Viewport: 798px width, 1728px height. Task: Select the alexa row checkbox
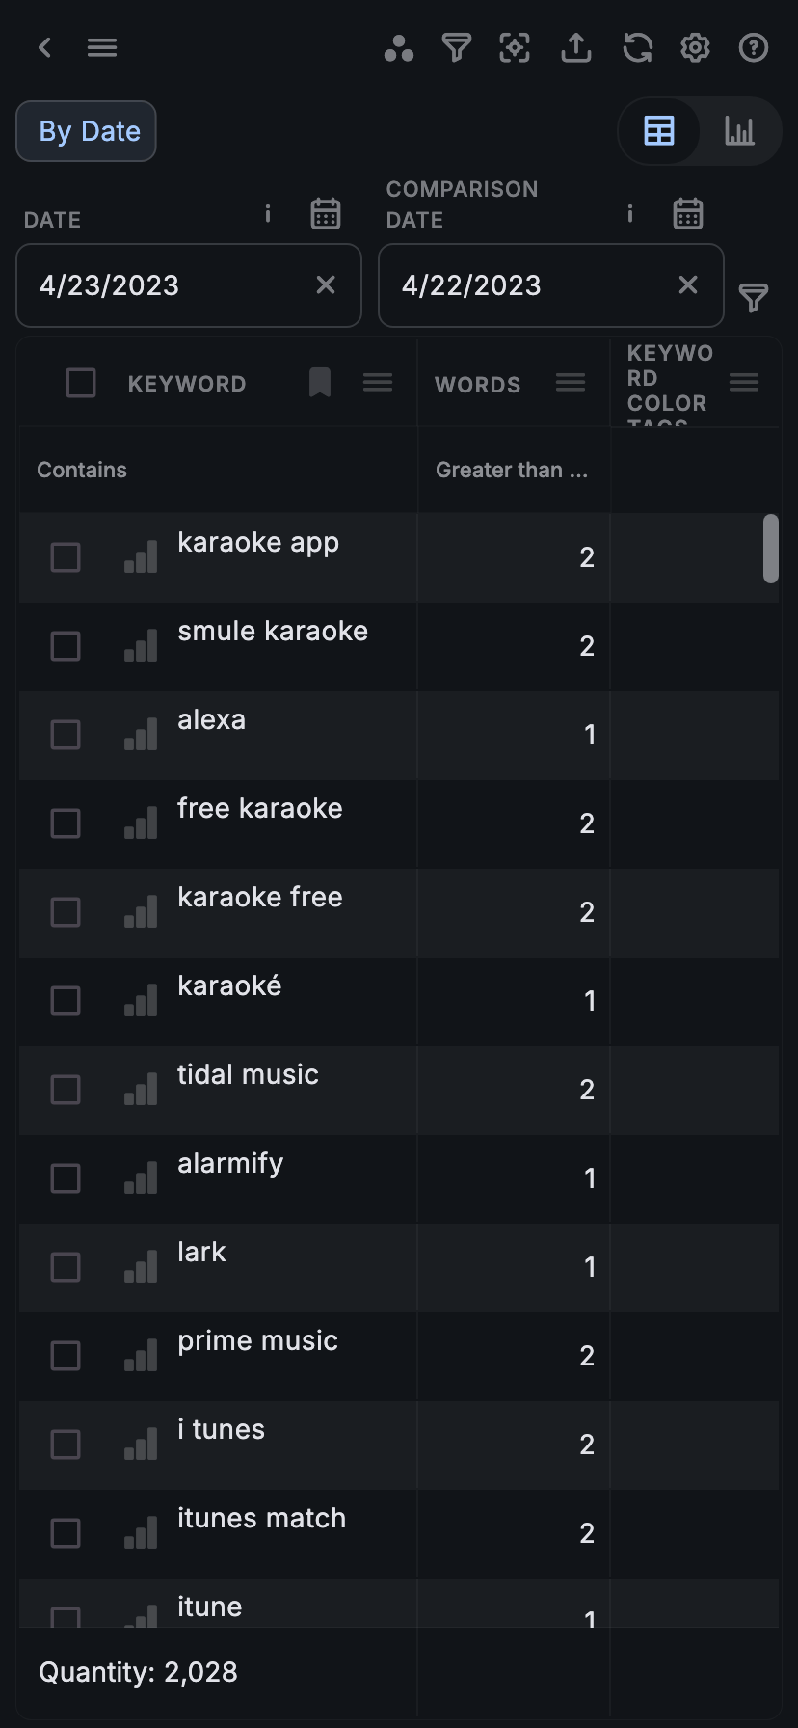[66, 735]
